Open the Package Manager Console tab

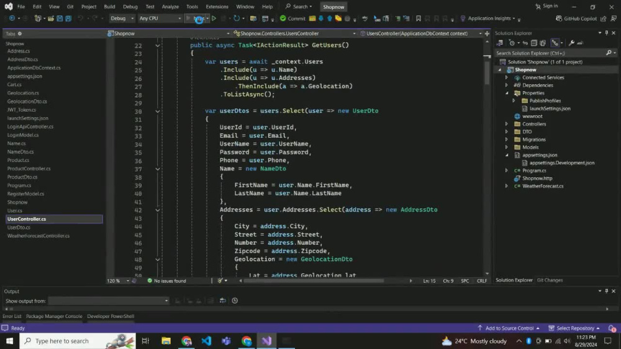click(x=54, y=316)
